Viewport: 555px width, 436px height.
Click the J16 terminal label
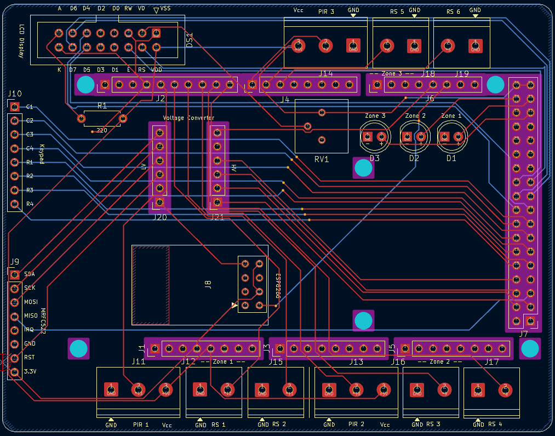(x=398, y=362)
